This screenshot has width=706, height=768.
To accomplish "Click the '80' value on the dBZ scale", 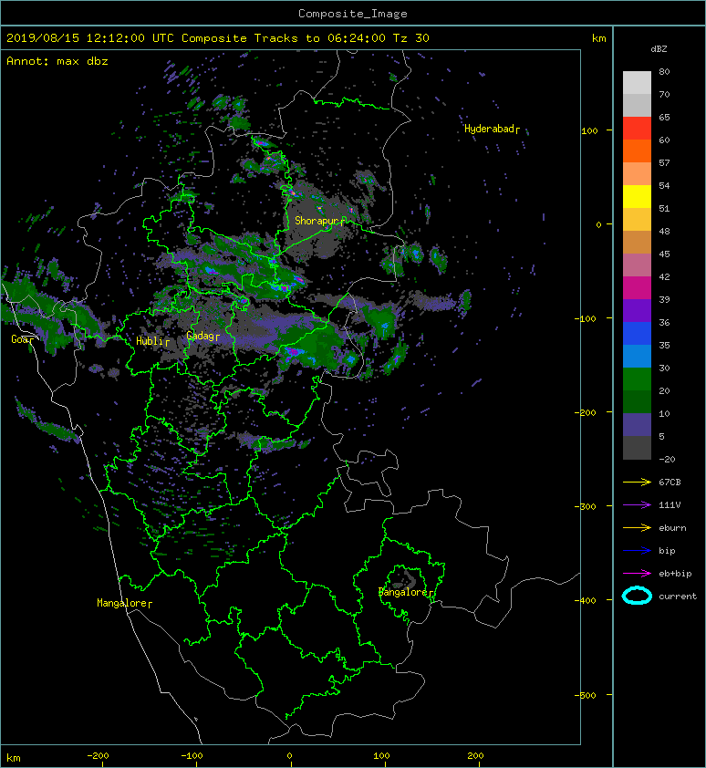I will [664, 71].
